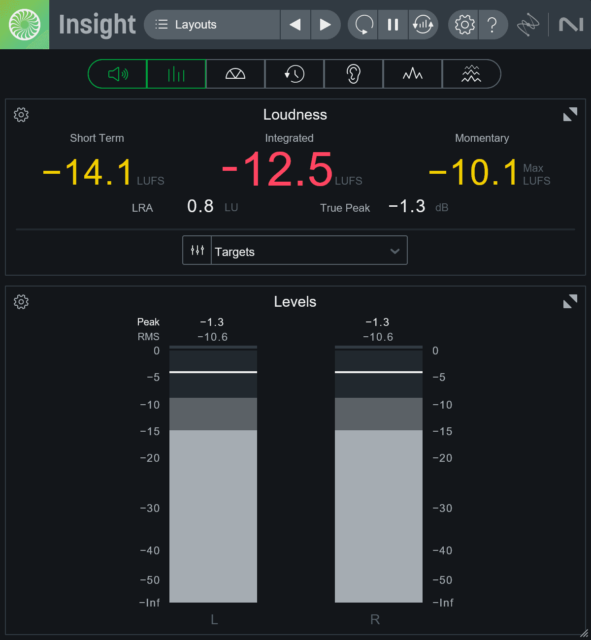Toggle the Spectrogram waves module

pyautogui.click(x=471, y=74)
